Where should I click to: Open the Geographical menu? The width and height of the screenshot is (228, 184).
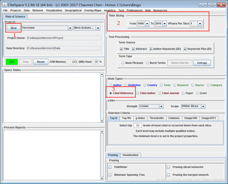click(x=73, y=11)
